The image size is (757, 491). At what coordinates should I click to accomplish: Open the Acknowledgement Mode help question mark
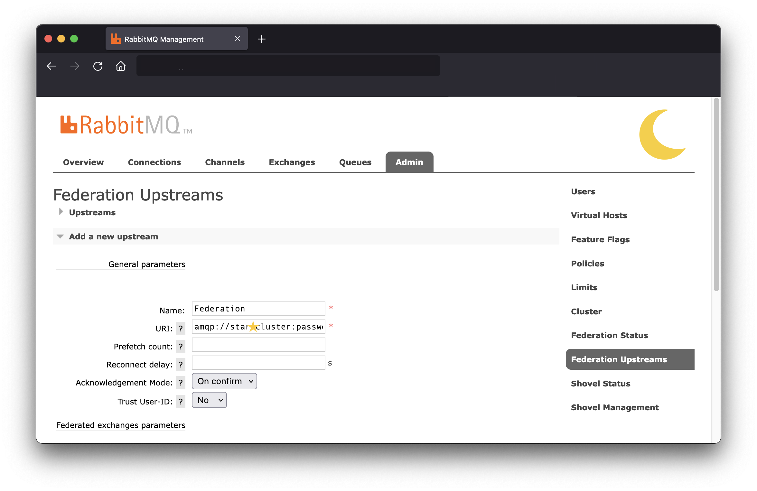point(181,383)
